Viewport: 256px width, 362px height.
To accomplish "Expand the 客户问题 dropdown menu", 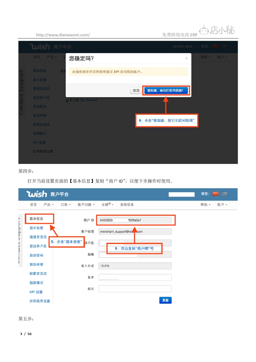I will [x=86, y=205].
